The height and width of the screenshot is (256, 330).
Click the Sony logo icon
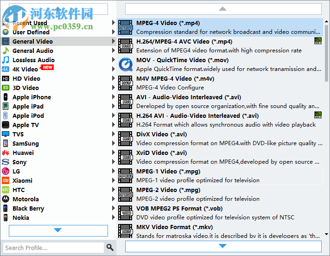(x=6, y=162)
